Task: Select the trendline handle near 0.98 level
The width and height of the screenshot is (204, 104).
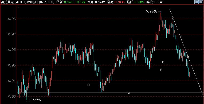Action: [x=173, y=19]
